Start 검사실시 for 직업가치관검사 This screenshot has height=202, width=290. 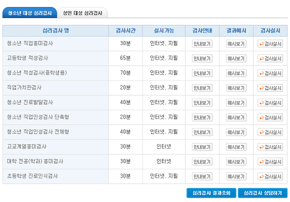[x=270, y=88]
